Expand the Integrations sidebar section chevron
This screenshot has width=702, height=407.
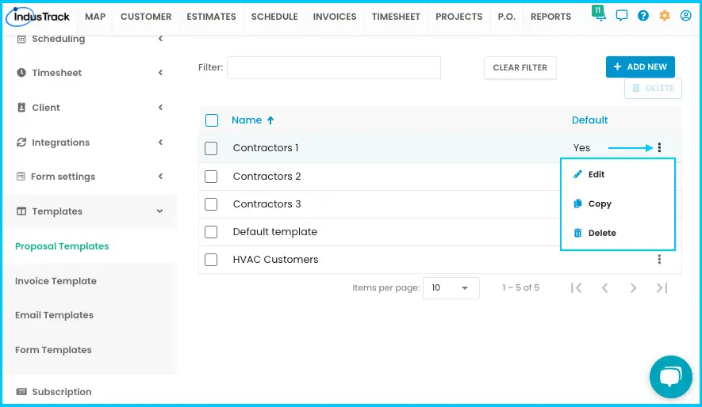pos(160,142)
